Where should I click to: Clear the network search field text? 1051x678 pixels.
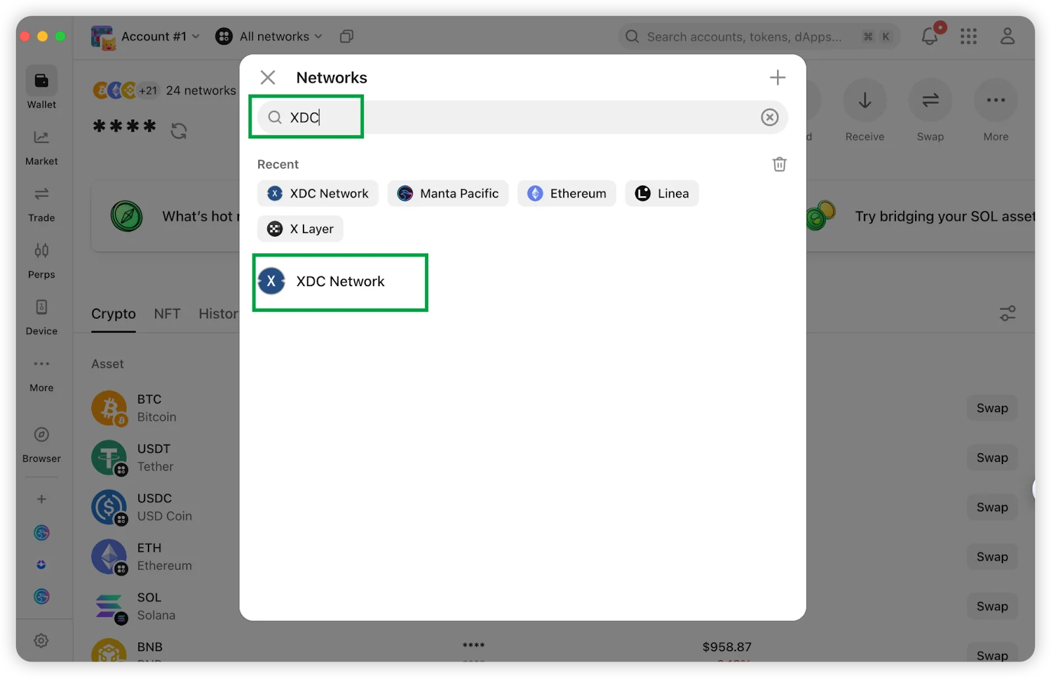[769, 117]
